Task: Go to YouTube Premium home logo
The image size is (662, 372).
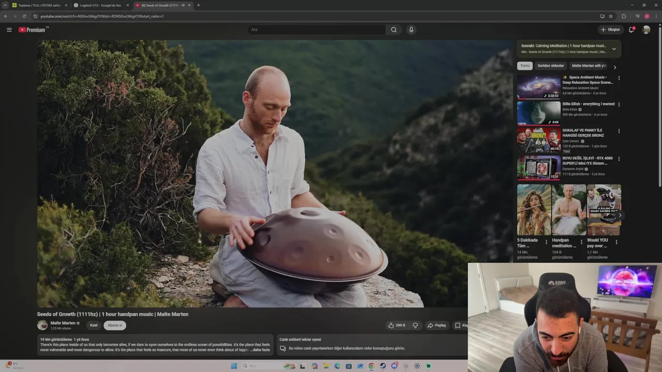Action: (x=32, y=29)
